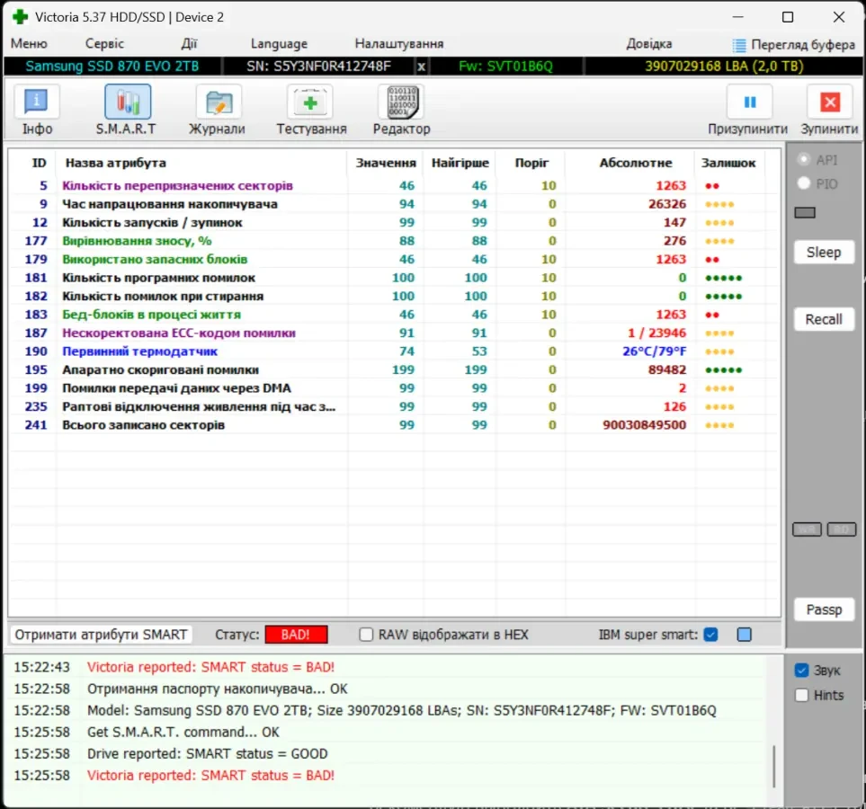Click the ID column header

tap(39, 163)
